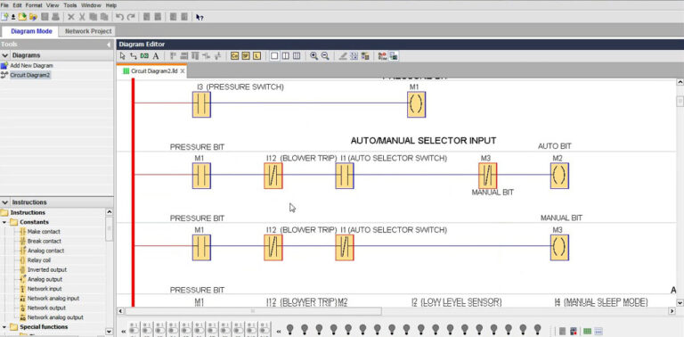
Task: Select the M2 AUTO BIT coil
Action: point(559,176)
